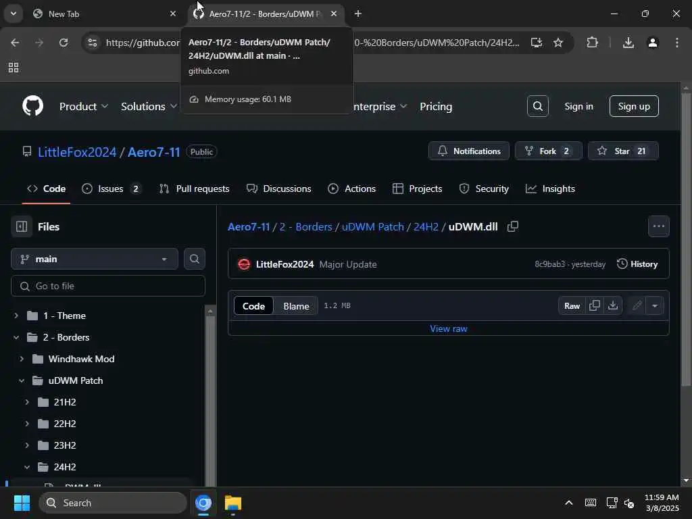Image resolution: width=692 pixels, height=519 pixels.
Task: Click the pencil edit file icon
Action: point(637,305)
